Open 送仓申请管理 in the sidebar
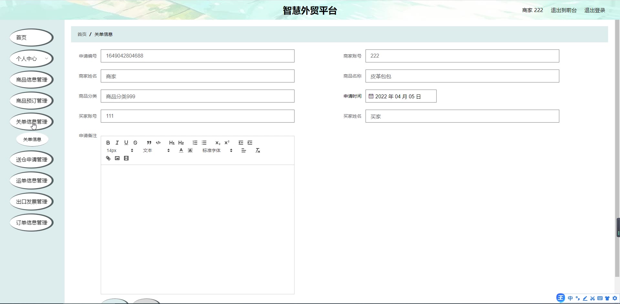The image size is (620, 304). [32, 159]
